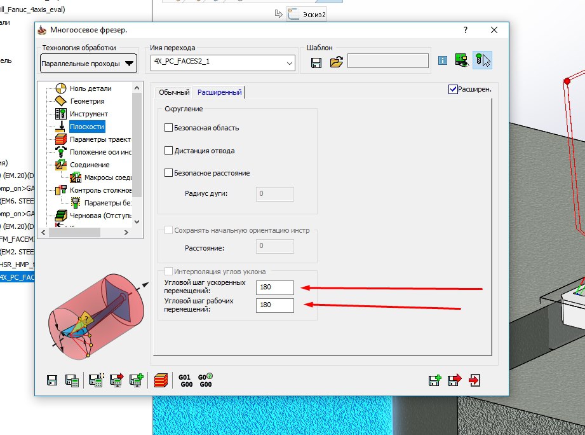Select Плоскости in the tree
This screenshot has width=585, height=435.
tap(87, 127)
